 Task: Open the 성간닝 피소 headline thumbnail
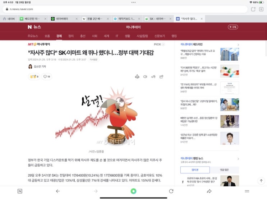point(230,138)
